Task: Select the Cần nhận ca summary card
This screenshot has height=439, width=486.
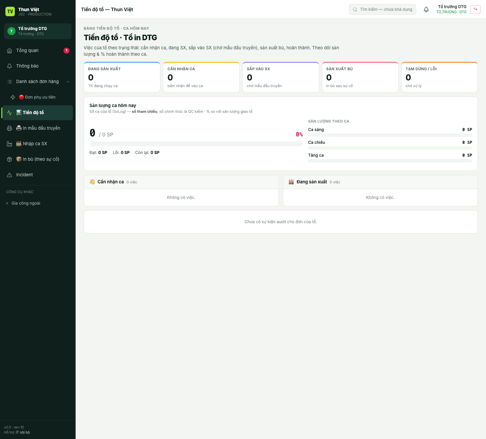Action: 201,77
